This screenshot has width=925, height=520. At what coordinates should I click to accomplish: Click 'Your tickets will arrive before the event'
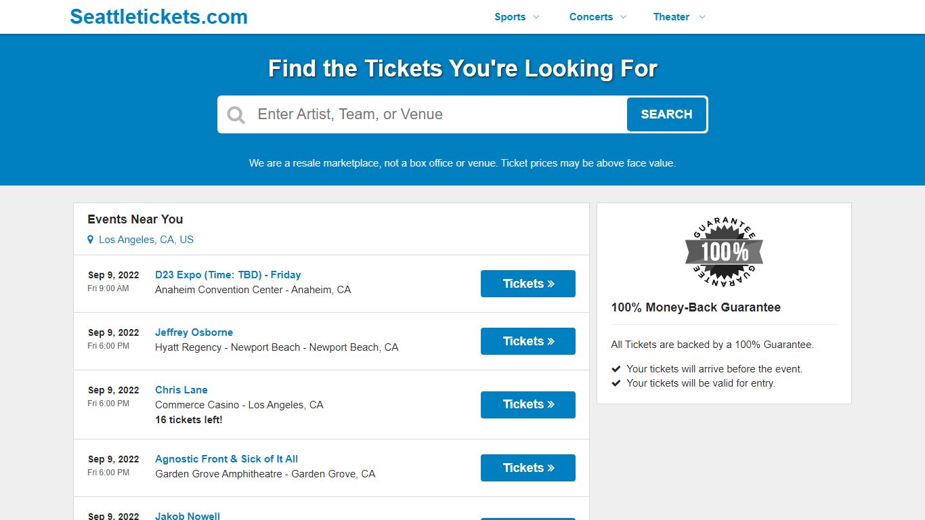point(714,369)
